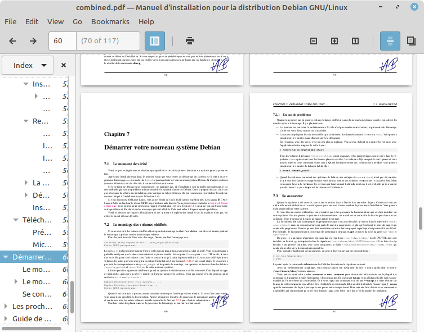Click the 'Démarrer votre nouveau système Debian' heading
The width and height of the screenshot is (424, 332).
pos(162,147)
